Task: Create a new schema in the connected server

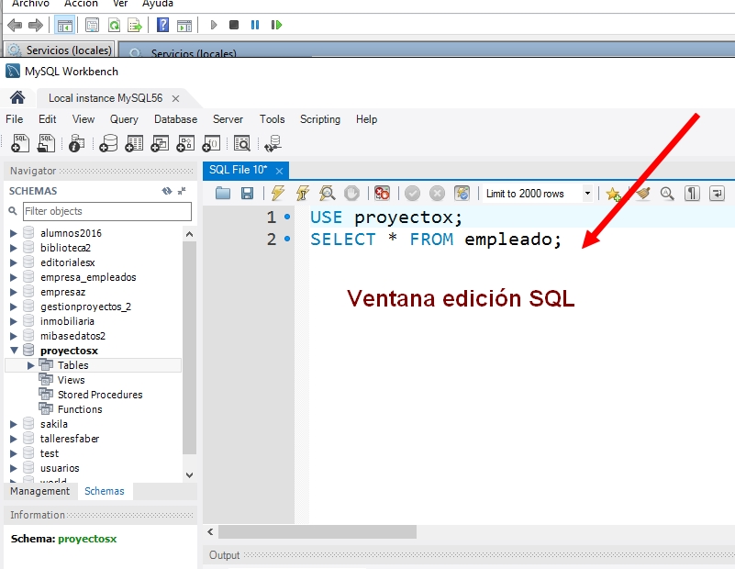Action: tap(106, 143)
